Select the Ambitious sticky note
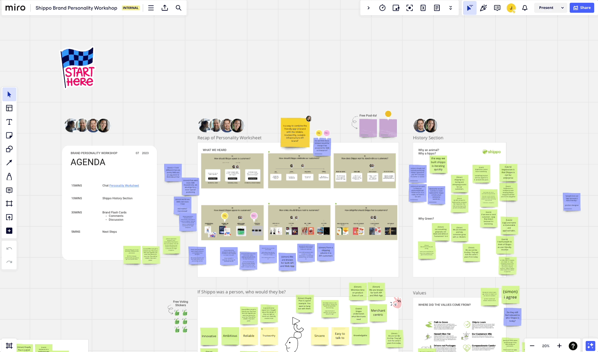The image size is (598, 352). pyautogui.click(x=230, y=336)
